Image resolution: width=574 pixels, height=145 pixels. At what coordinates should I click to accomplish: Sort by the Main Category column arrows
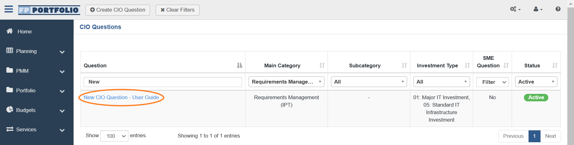pos(322,65)
